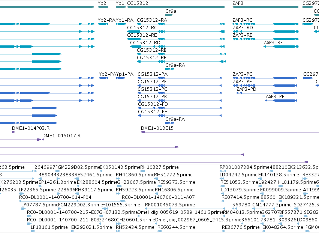Select EST RP001045073.5prime
Screen dimensions: 319x233
tap(170, 205)
